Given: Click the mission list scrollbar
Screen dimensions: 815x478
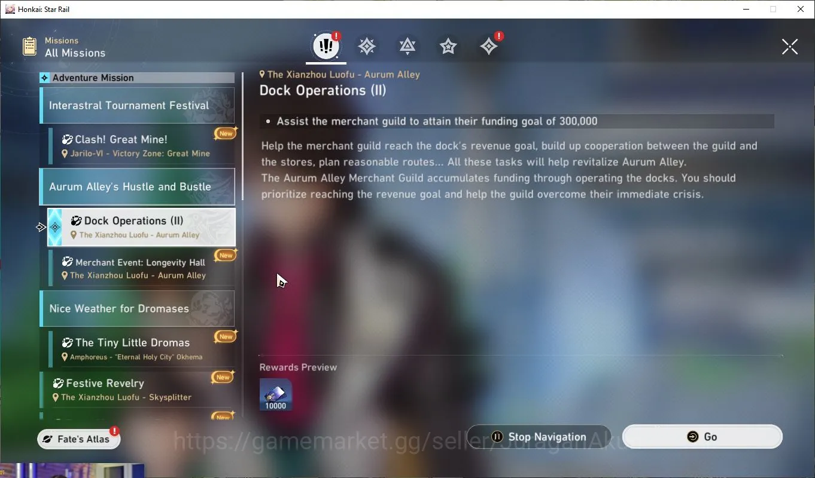Looking at the screenshot, I should (242, 136).
